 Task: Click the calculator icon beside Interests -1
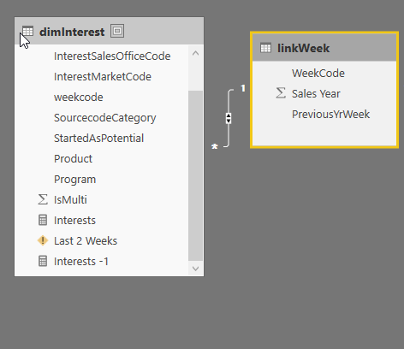(x=43, y=261)
